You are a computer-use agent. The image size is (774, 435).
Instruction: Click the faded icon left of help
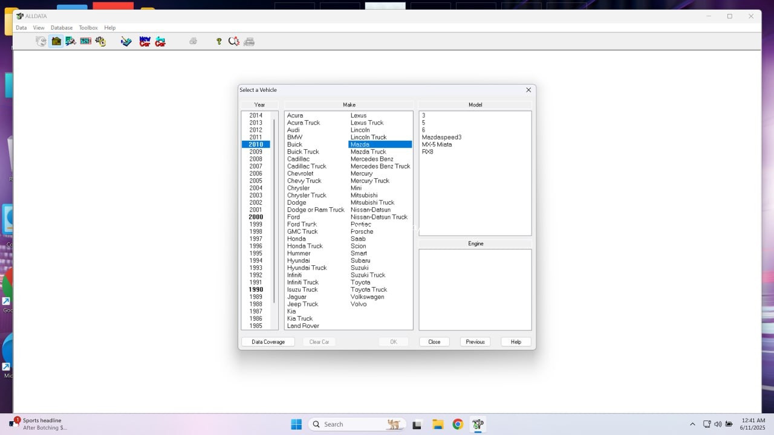(193, 41)
